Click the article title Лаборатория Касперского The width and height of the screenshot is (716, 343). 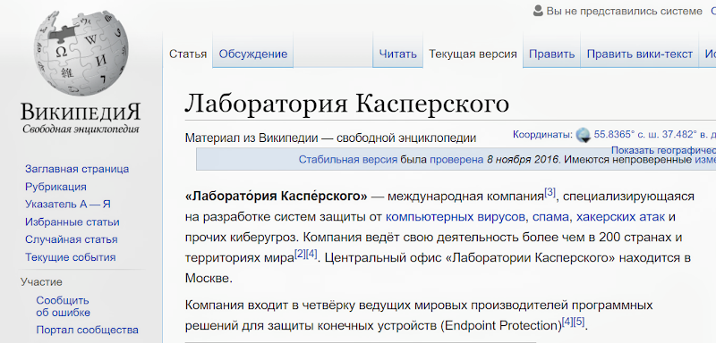click(346, 104)
